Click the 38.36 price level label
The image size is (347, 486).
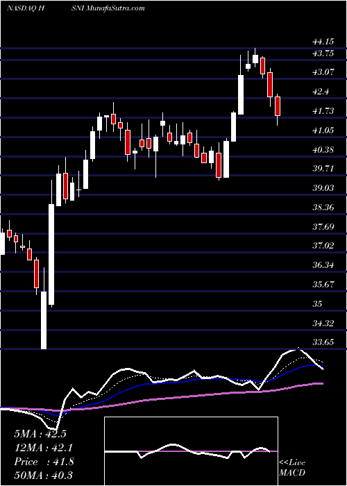coord(323,208)
